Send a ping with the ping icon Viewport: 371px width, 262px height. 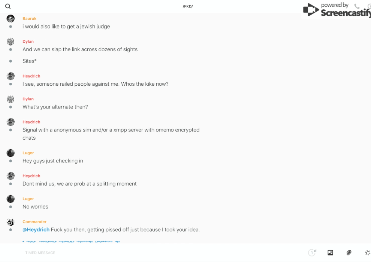(x=367, y=253)
